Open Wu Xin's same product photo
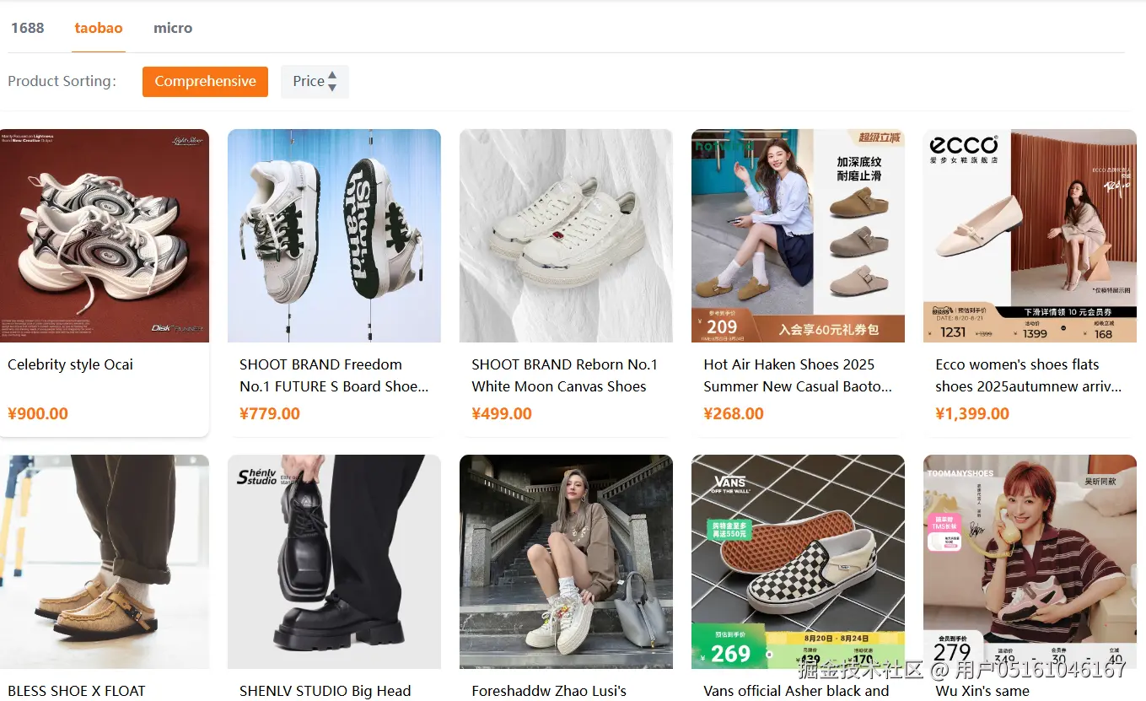This screenshot has height=701, width=1146. coord(1030,562)
